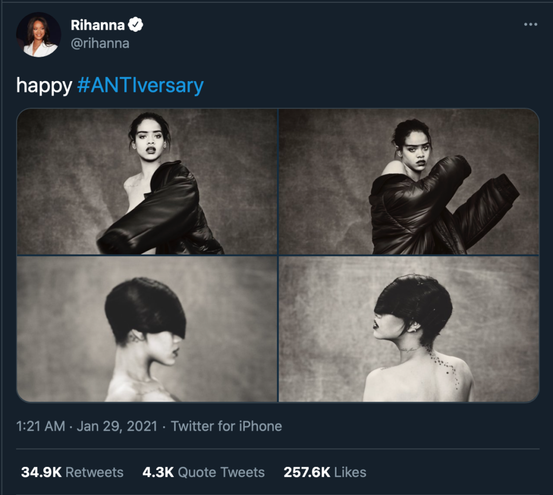Click the Jan 29, 2021 date
This screenshot has height=495, width=553.
tap(117, 426)
